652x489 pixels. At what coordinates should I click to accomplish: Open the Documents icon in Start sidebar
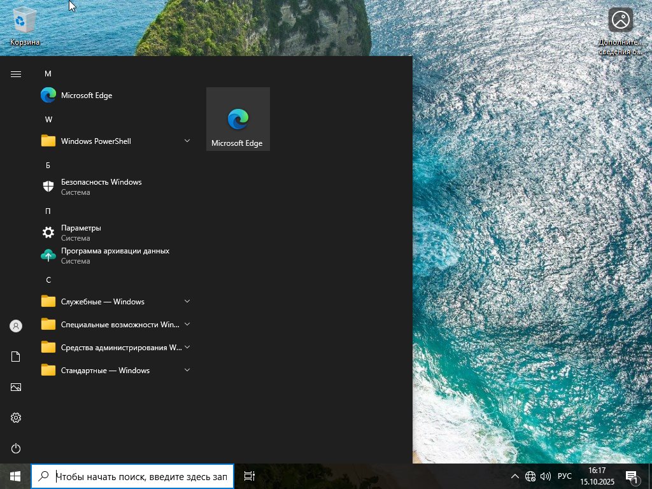click(16, 357)
